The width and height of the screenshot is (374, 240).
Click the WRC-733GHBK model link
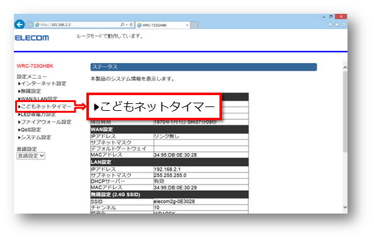(35, 66)
